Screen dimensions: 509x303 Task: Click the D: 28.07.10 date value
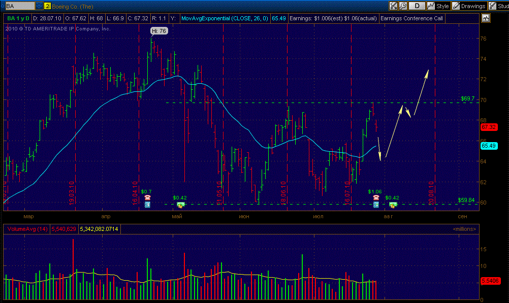coord(47,18)
